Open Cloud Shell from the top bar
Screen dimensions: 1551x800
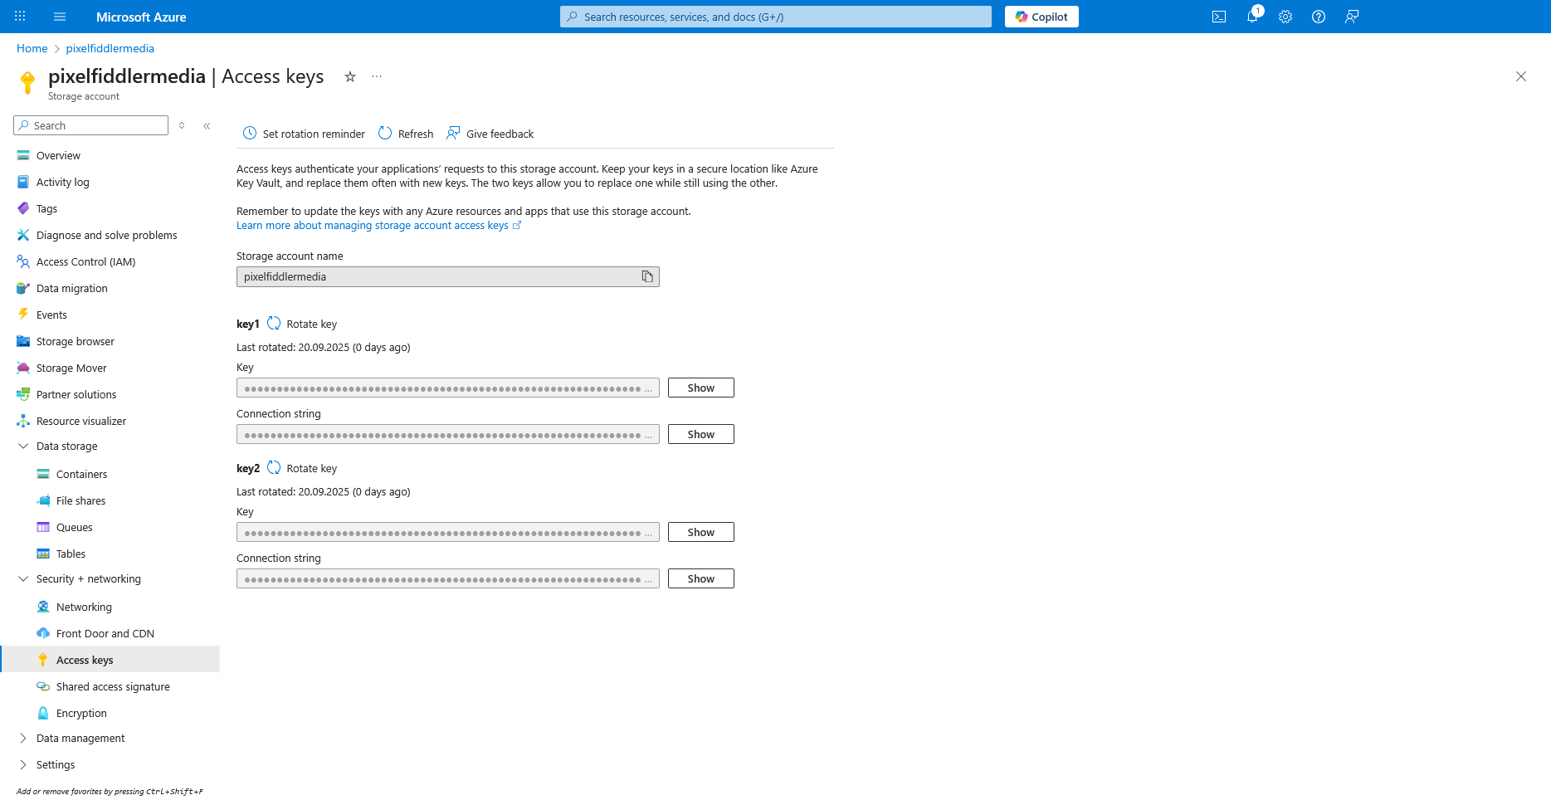1218,17
